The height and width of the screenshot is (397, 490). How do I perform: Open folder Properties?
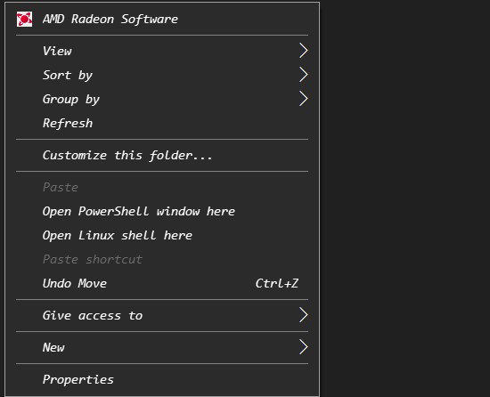pos(162,379)
